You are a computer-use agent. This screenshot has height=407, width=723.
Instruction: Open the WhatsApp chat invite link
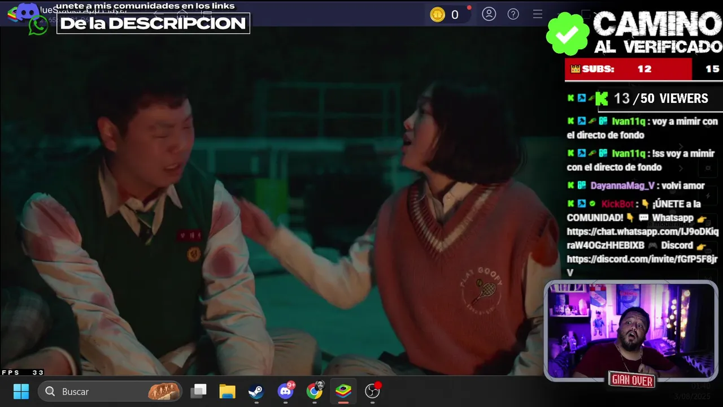click(643, 239)
